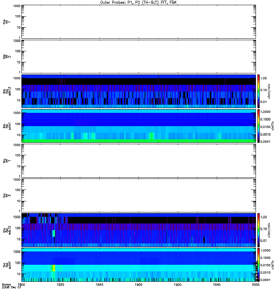
Task: Click "0.0001" on the thc scm1 color bar scale
Action: pyautogui.click(x=265, y=280)
